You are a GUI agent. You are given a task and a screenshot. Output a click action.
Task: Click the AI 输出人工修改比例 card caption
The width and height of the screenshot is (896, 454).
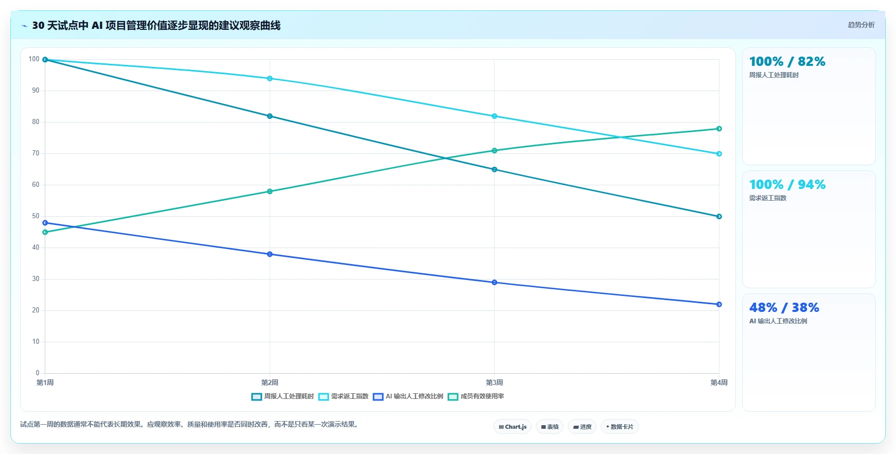778,321
